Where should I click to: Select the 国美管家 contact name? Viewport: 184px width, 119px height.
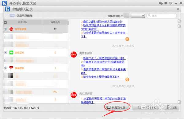(20, 68)
